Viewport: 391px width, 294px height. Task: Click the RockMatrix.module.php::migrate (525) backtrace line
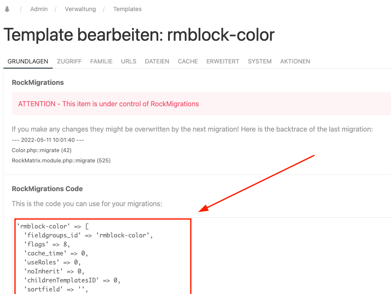pos(61,161)
